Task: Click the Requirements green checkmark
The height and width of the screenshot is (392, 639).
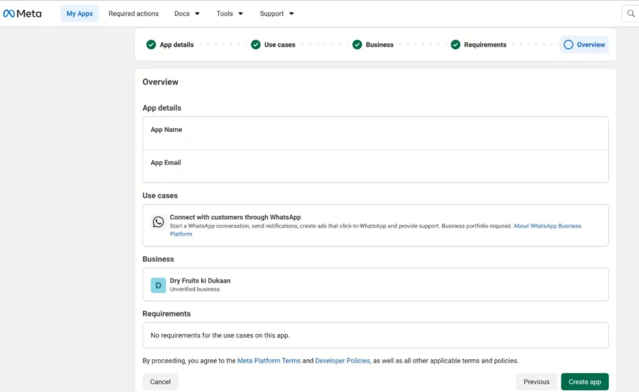Action: point(456,45)
